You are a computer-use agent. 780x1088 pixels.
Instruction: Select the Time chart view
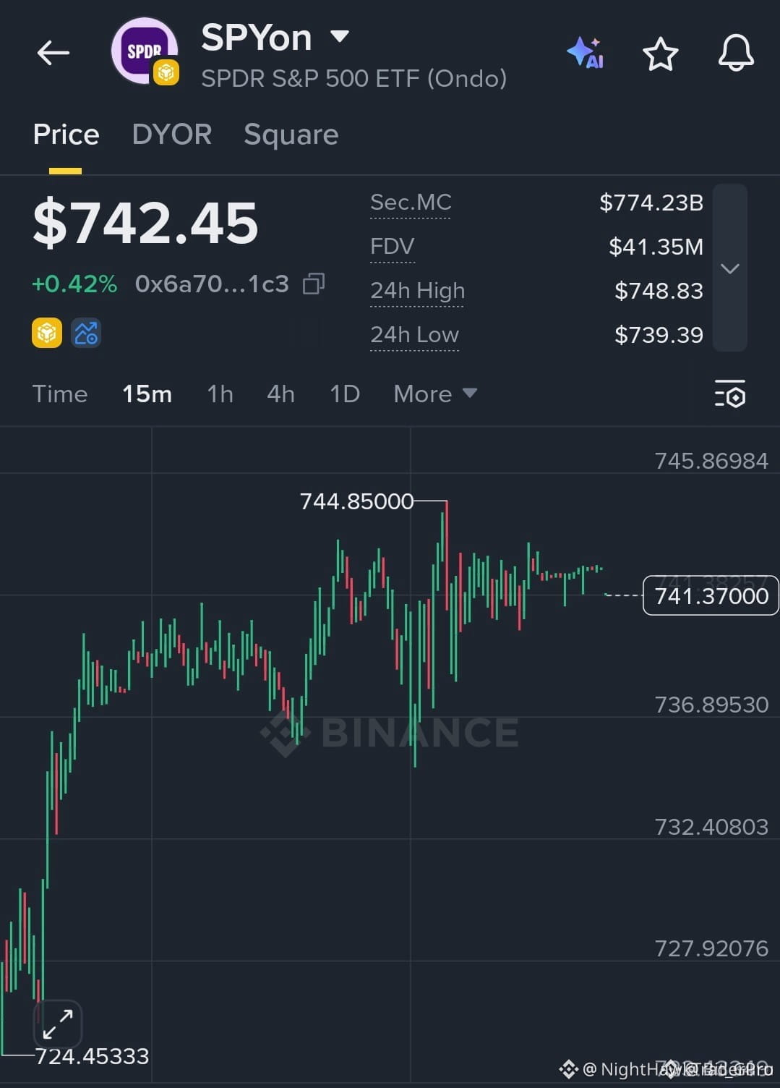[x=60, y=394]
